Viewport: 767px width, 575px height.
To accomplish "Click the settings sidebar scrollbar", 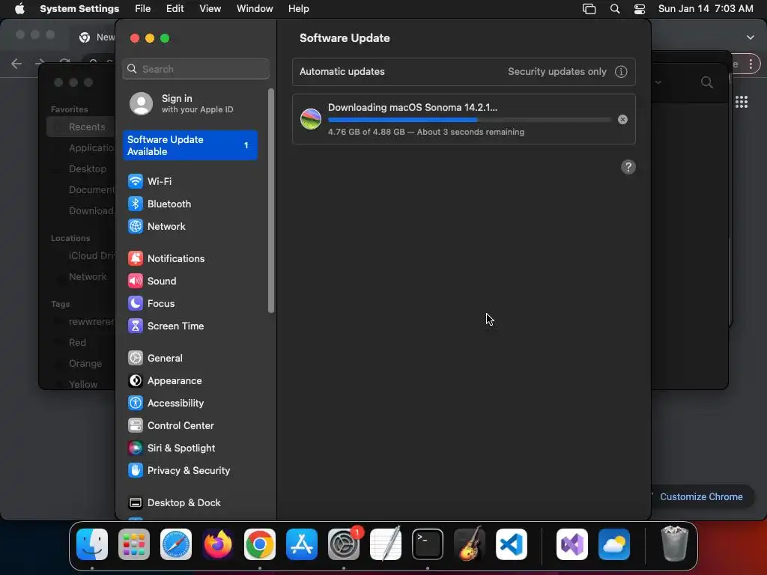I will (271, 201).
